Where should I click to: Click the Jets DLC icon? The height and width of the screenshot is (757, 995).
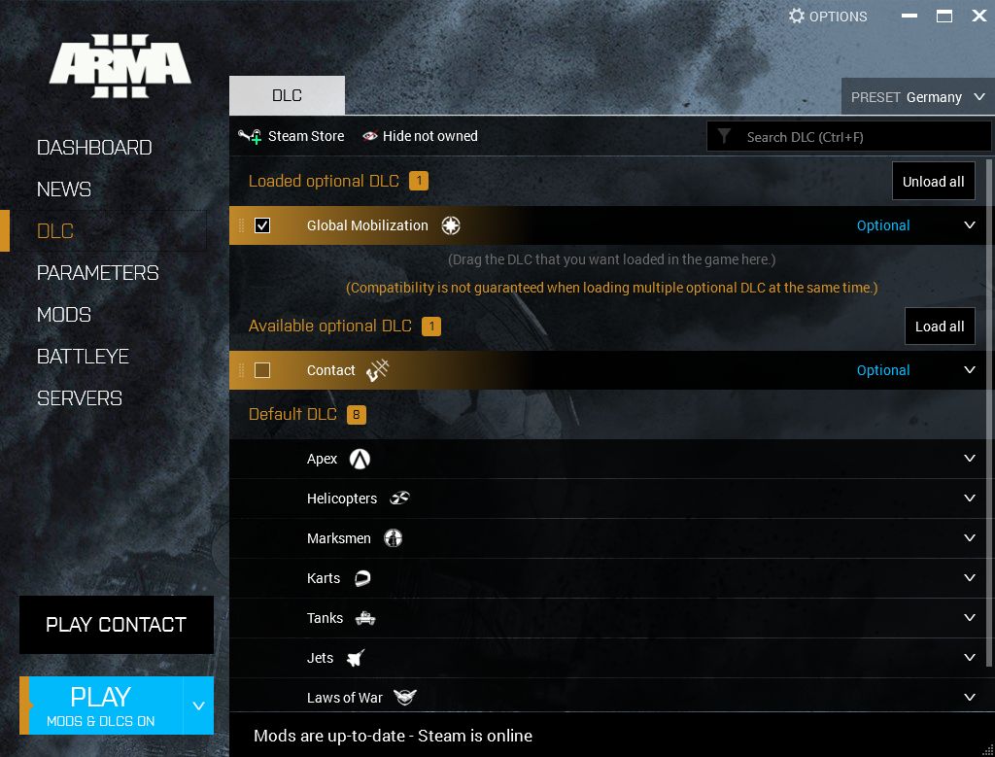[356, 658]
